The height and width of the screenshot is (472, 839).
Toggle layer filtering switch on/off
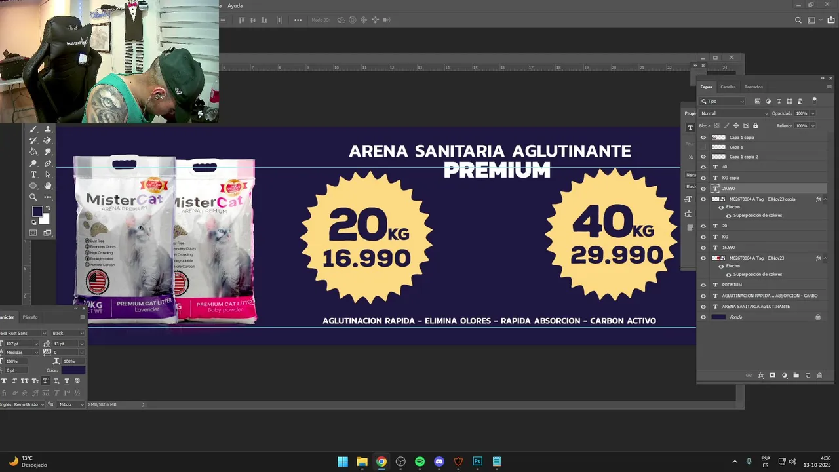tap(814, 100)
